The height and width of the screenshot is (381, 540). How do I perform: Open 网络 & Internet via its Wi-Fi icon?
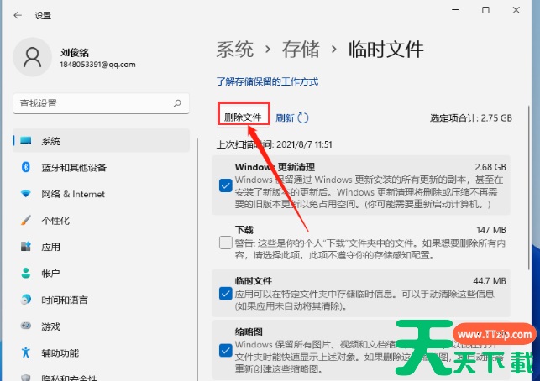point(26,194)
